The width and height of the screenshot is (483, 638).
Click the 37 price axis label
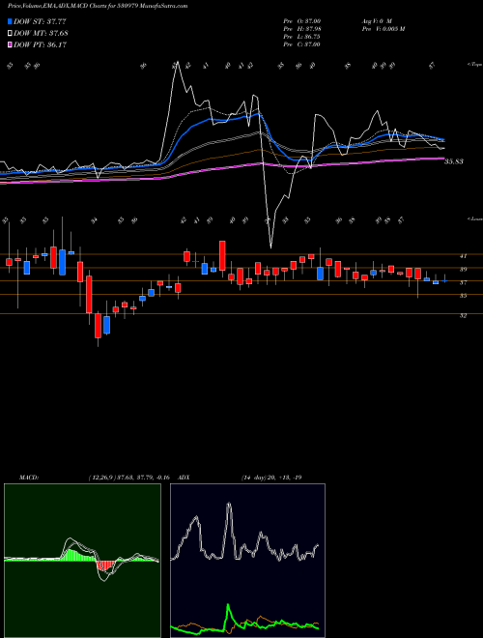[x=463, y=282]
